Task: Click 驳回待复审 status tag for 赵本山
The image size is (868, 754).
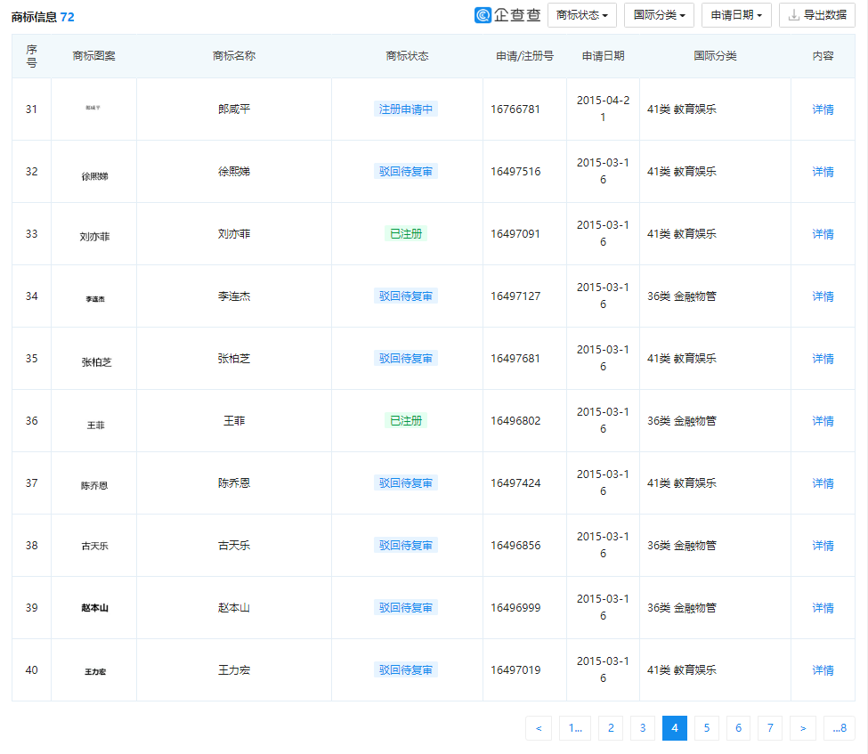Action: click(x=406, y=608)
